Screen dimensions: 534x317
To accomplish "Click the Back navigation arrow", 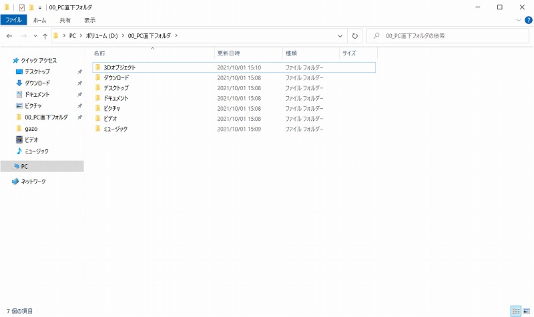I will 9,36.
